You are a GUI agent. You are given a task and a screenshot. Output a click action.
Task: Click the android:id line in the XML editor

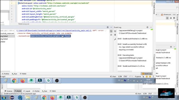click(x=37, y=9)
